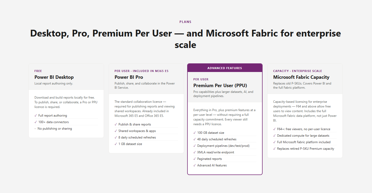Click the checkmark beside Full report authoring
This screenshot has width=372, height=193.
tap(36, 116)
